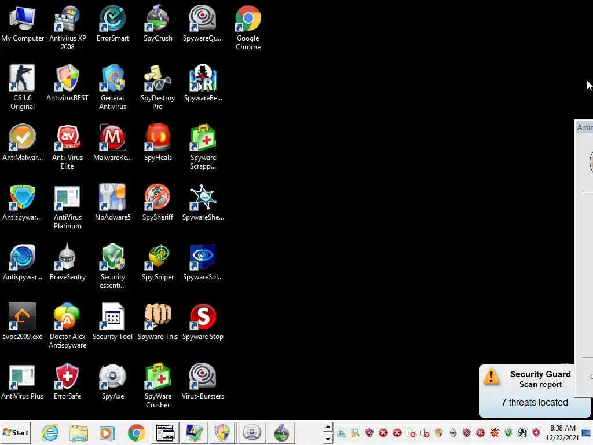
Task: Launch Internet Explorer from the taskbar
Action: (x=50, y=432)
